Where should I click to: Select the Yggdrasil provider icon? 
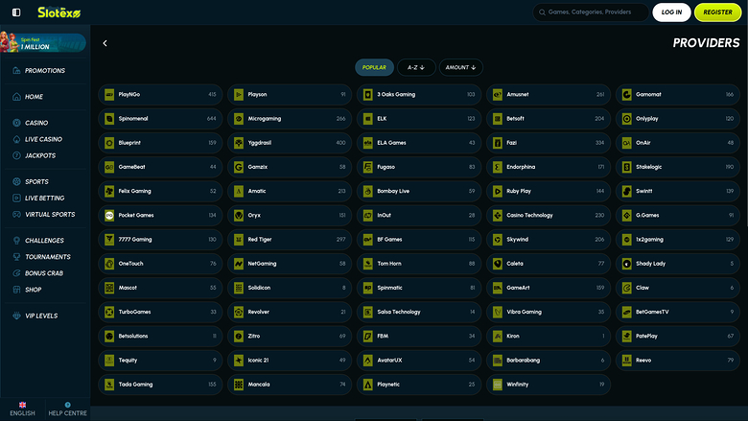[x=239, y=143]
